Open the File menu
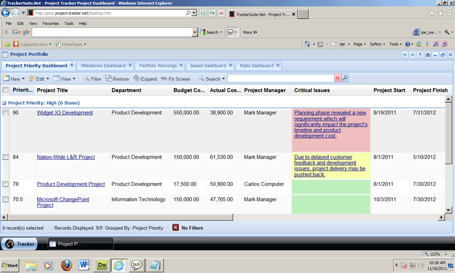The image size is (455, 273). point(9,23)
